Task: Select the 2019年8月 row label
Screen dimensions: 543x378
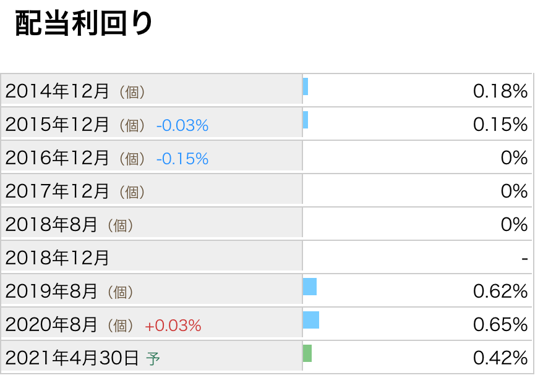Action: click(x=51, y=291)
